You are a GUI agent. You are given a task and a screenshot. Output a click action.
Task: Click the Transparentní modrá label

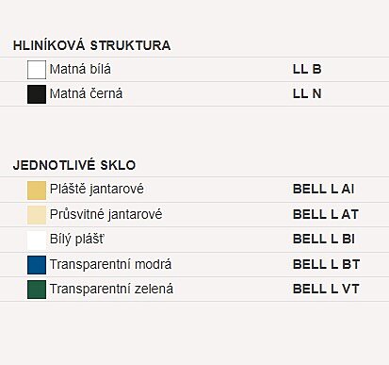pos(110,264)
